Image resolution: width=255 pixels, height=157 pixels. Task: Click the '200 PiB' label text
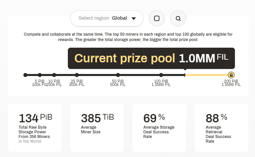coord(231,81)
